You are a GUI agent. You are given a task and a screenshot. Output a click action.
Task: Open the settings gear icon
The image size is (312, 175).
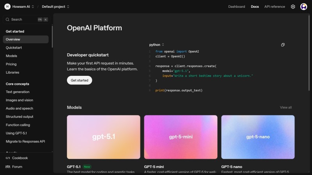[x=293, y=7]
